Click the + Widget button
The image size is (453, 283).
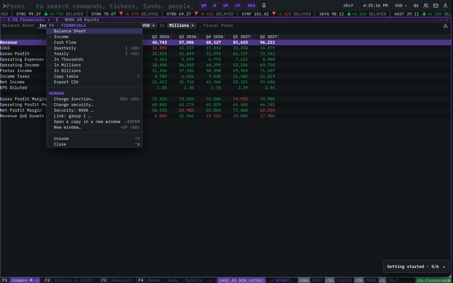281,280
